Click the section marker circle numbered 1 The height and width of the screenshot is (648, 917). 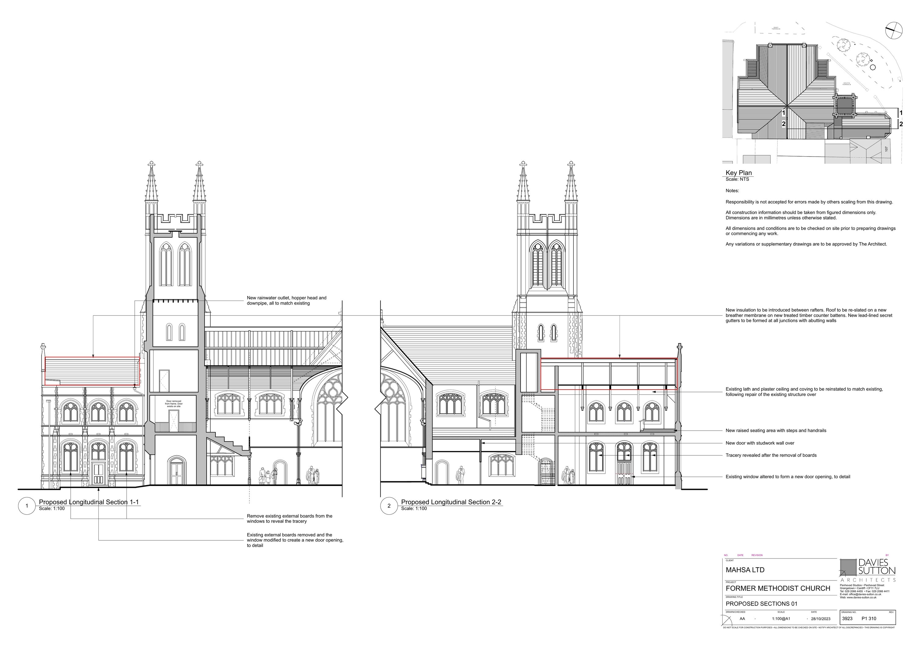coord(27,506)
